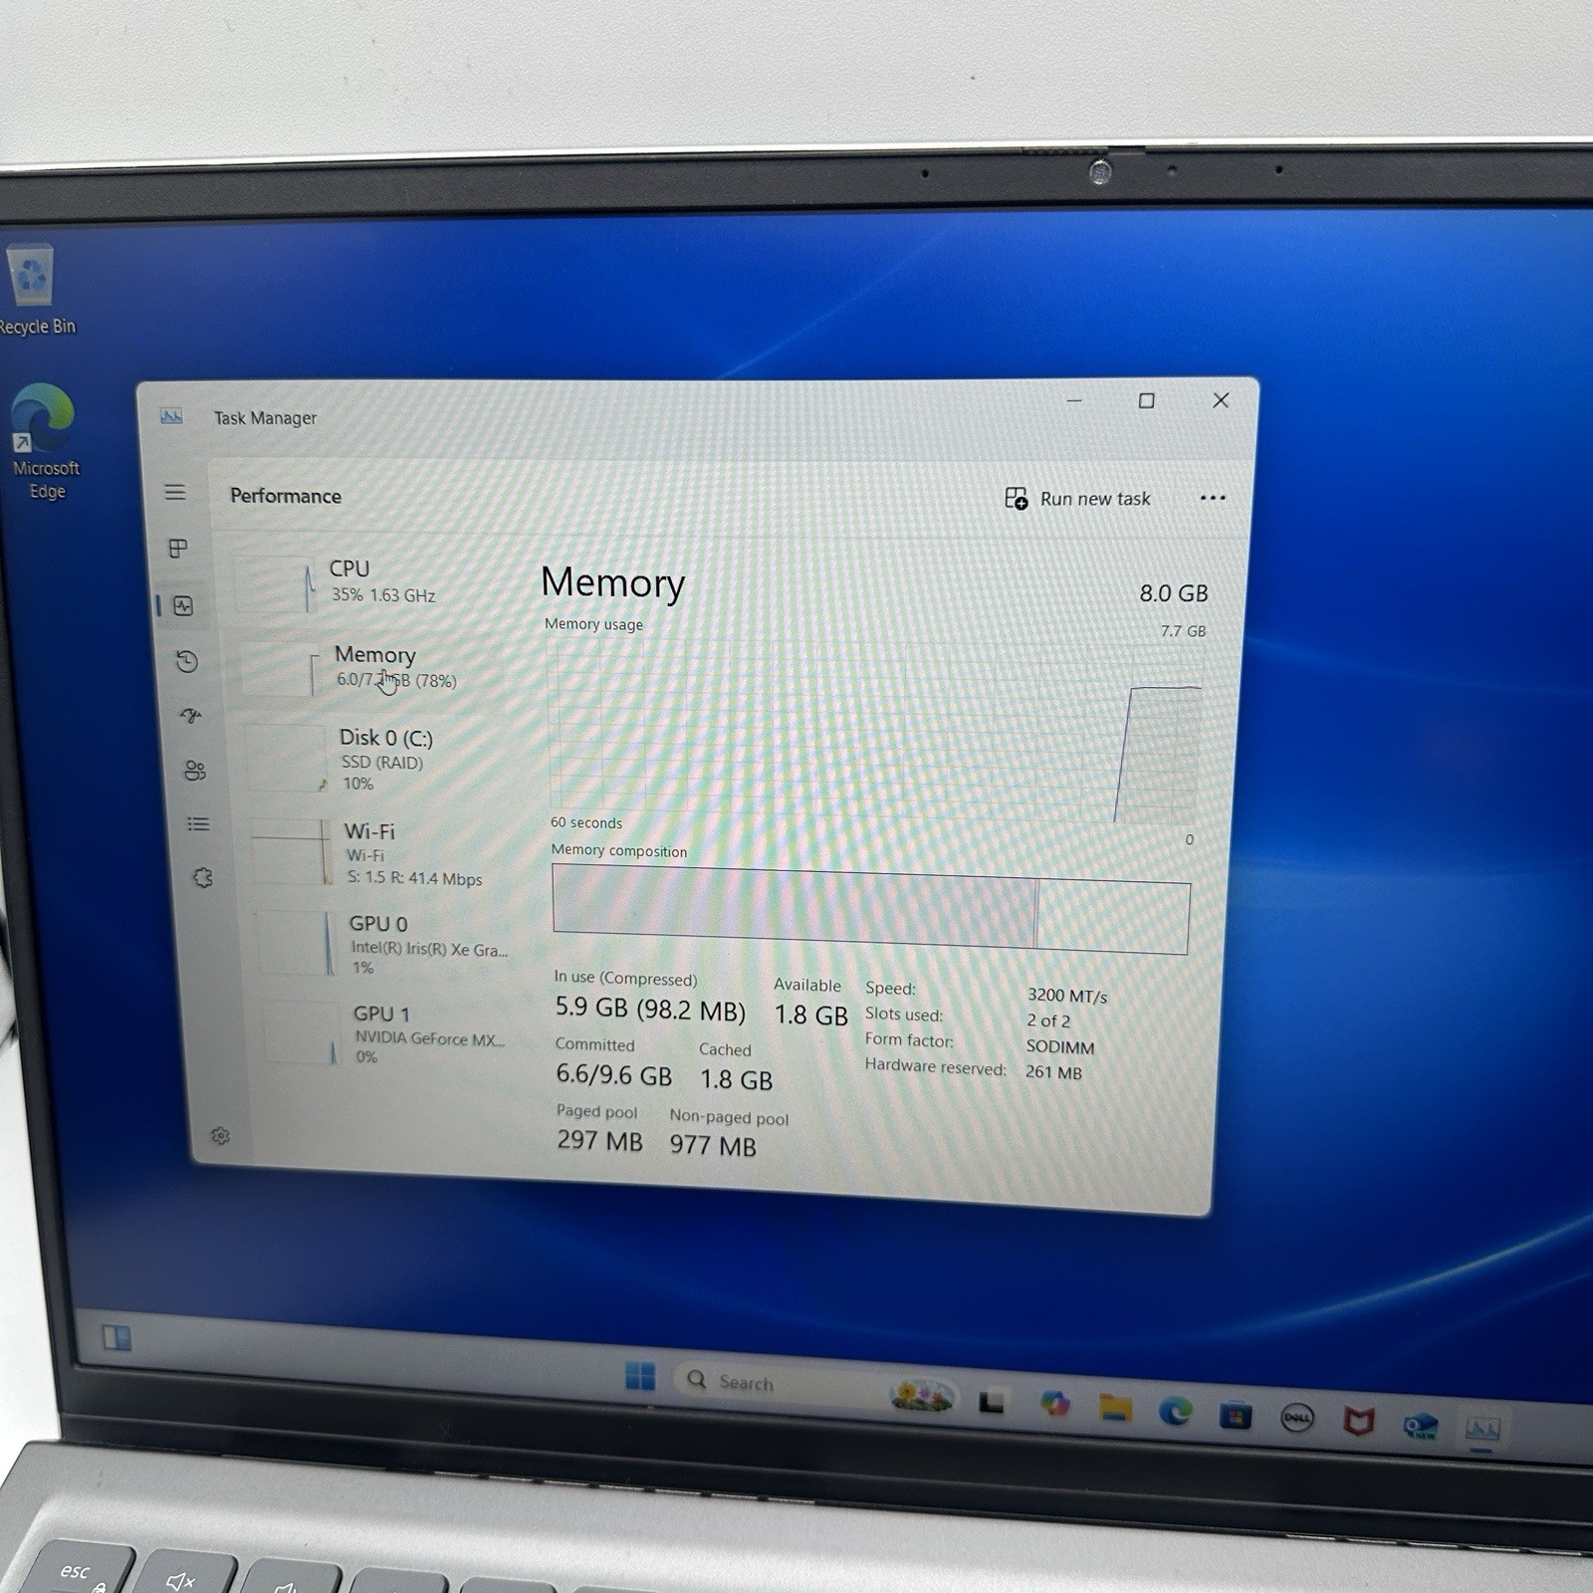Open Startup apps page in sidebar
Image resolution: width=1593 pixels, height=1593 pixels.
[x=191, y=716]
